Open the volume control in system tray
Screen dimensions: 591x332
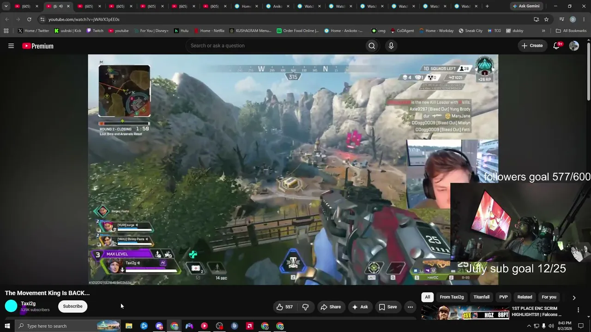(551, 326)
